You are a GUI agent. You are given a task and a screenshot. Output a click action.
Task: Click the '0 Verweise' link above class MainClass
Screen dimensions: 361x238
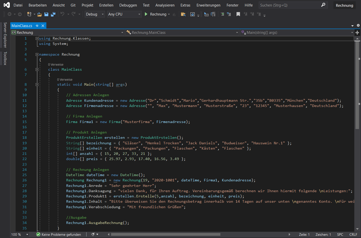tap(56, 65)
